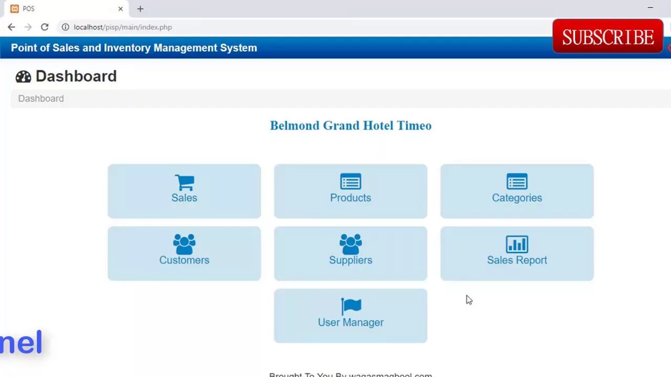Open the Categories list icon
Screen dimensions: 671x377
pyautogui.click(x=517, y=181)
